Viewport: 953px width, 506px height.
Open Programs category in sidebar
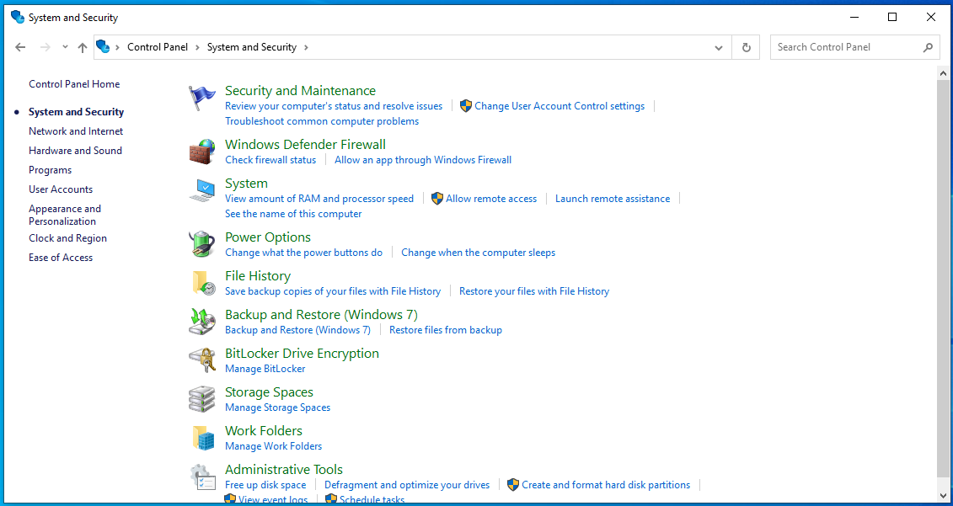click(x=50, y=170)
